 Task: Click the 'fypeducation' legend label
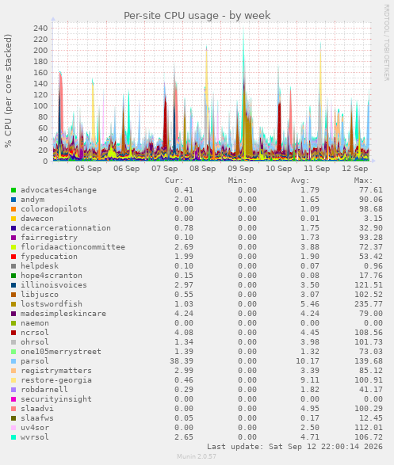coord(49,257)
